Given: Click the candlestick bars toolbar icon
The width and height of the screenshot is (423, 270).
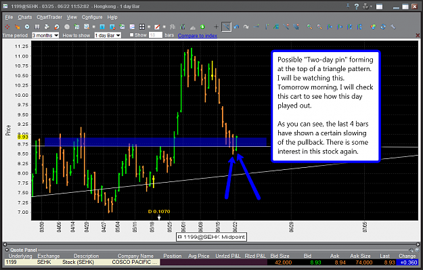Looking at the screenshot, I should click(183, 26).
